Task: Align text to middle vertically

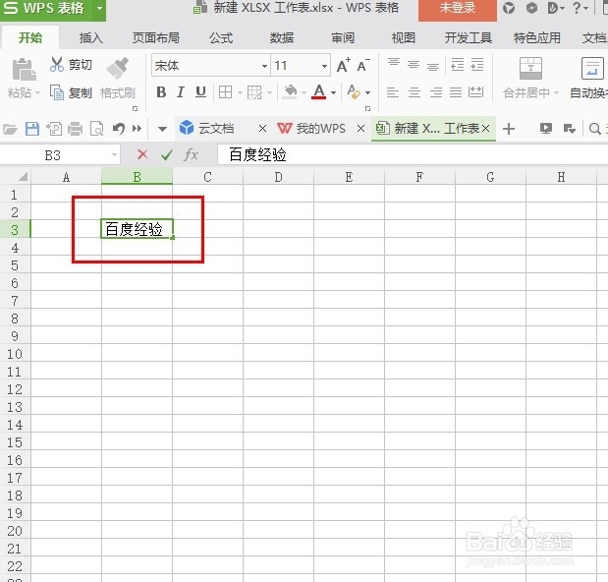Action: tap(414, 65)
